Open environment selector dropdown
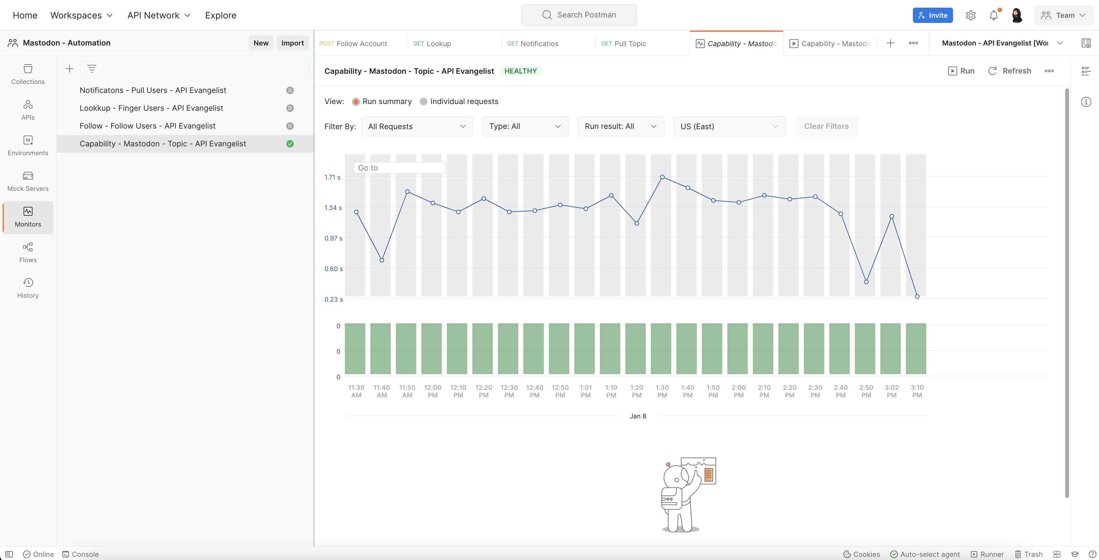1099x560 pixels. coord(1002,43)
